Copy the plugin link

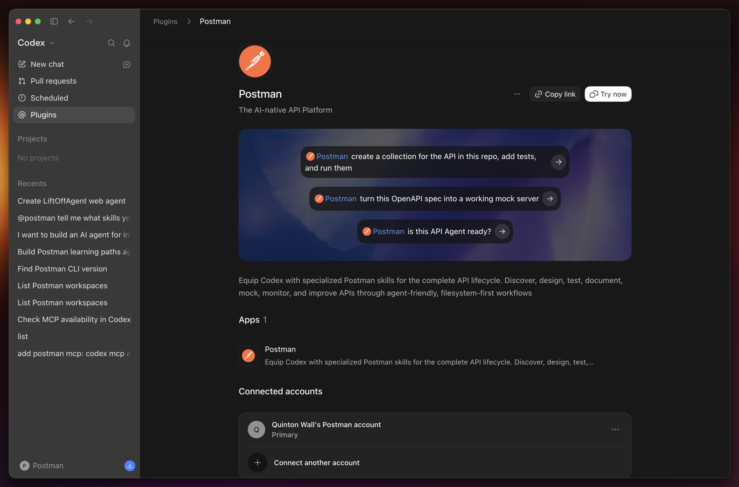555,94
